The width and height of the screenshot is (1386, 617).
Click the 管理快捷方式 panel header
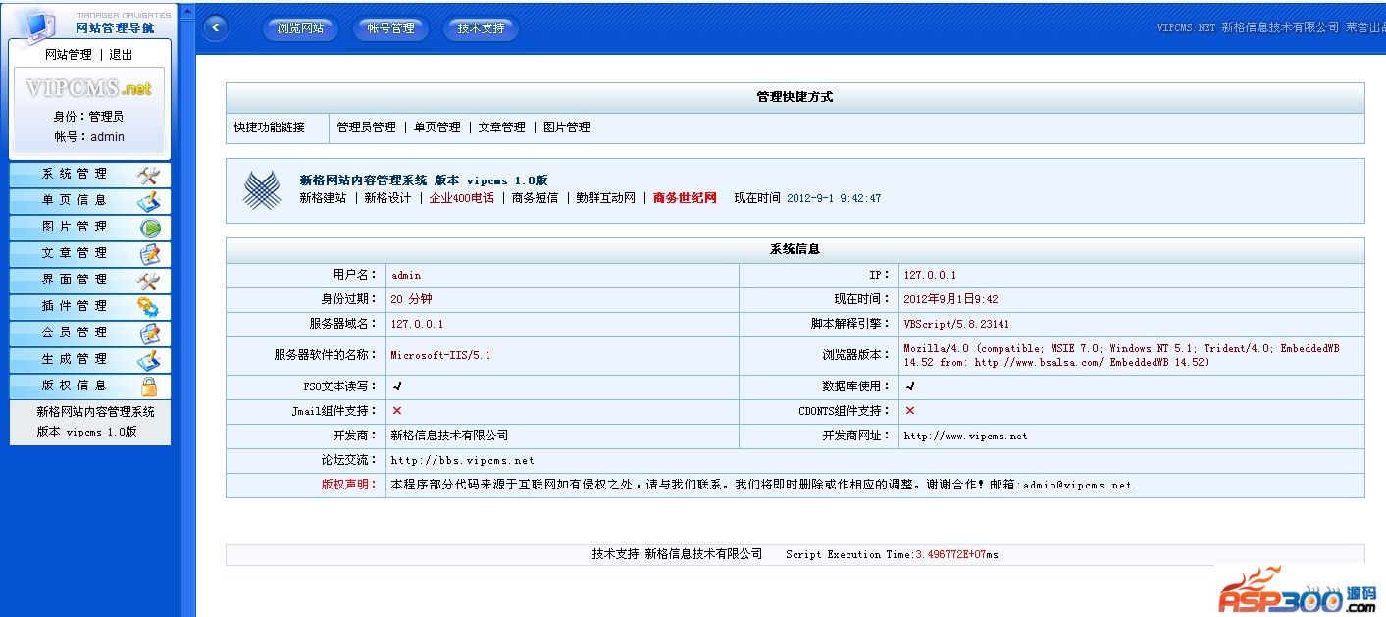coord(795,97)
